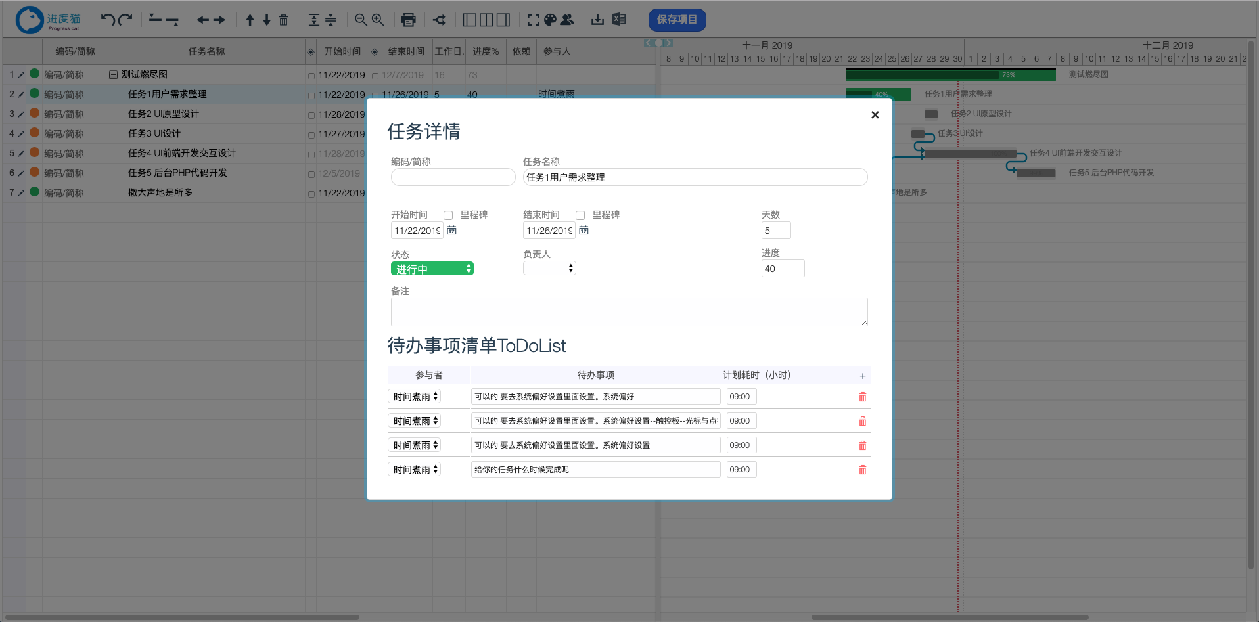
Task: Click the 任务名称 input field in dialog
Action: click(x=695, y=177)
